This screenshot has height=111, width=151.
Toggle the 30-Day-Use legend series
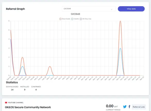(85, 19)
